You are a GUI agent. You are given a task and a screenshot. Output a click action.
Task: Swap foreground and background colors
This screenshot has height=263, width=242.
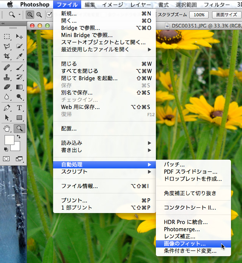tap(19, 137)
